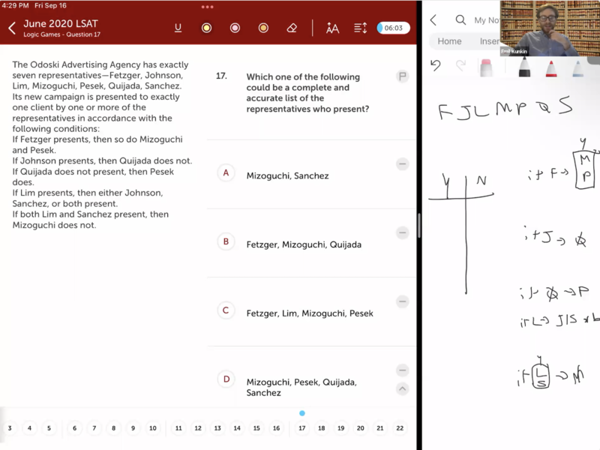Screen dimensions: 600x450
Task: Go back from June 2020 LSAT
Action: (12, 28)
